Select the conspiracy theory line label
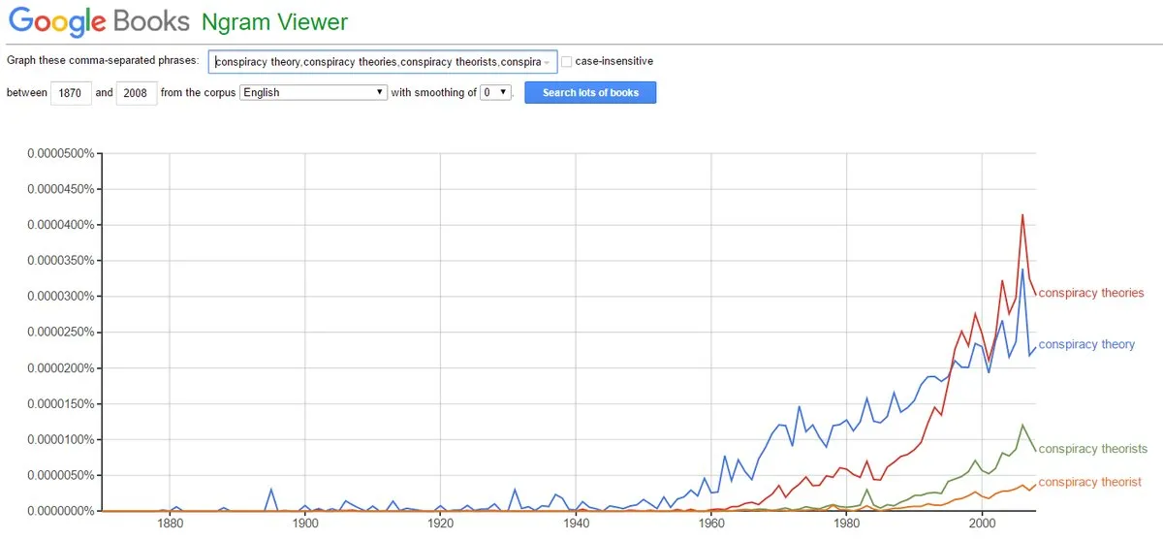 (x=1086, y=344)
